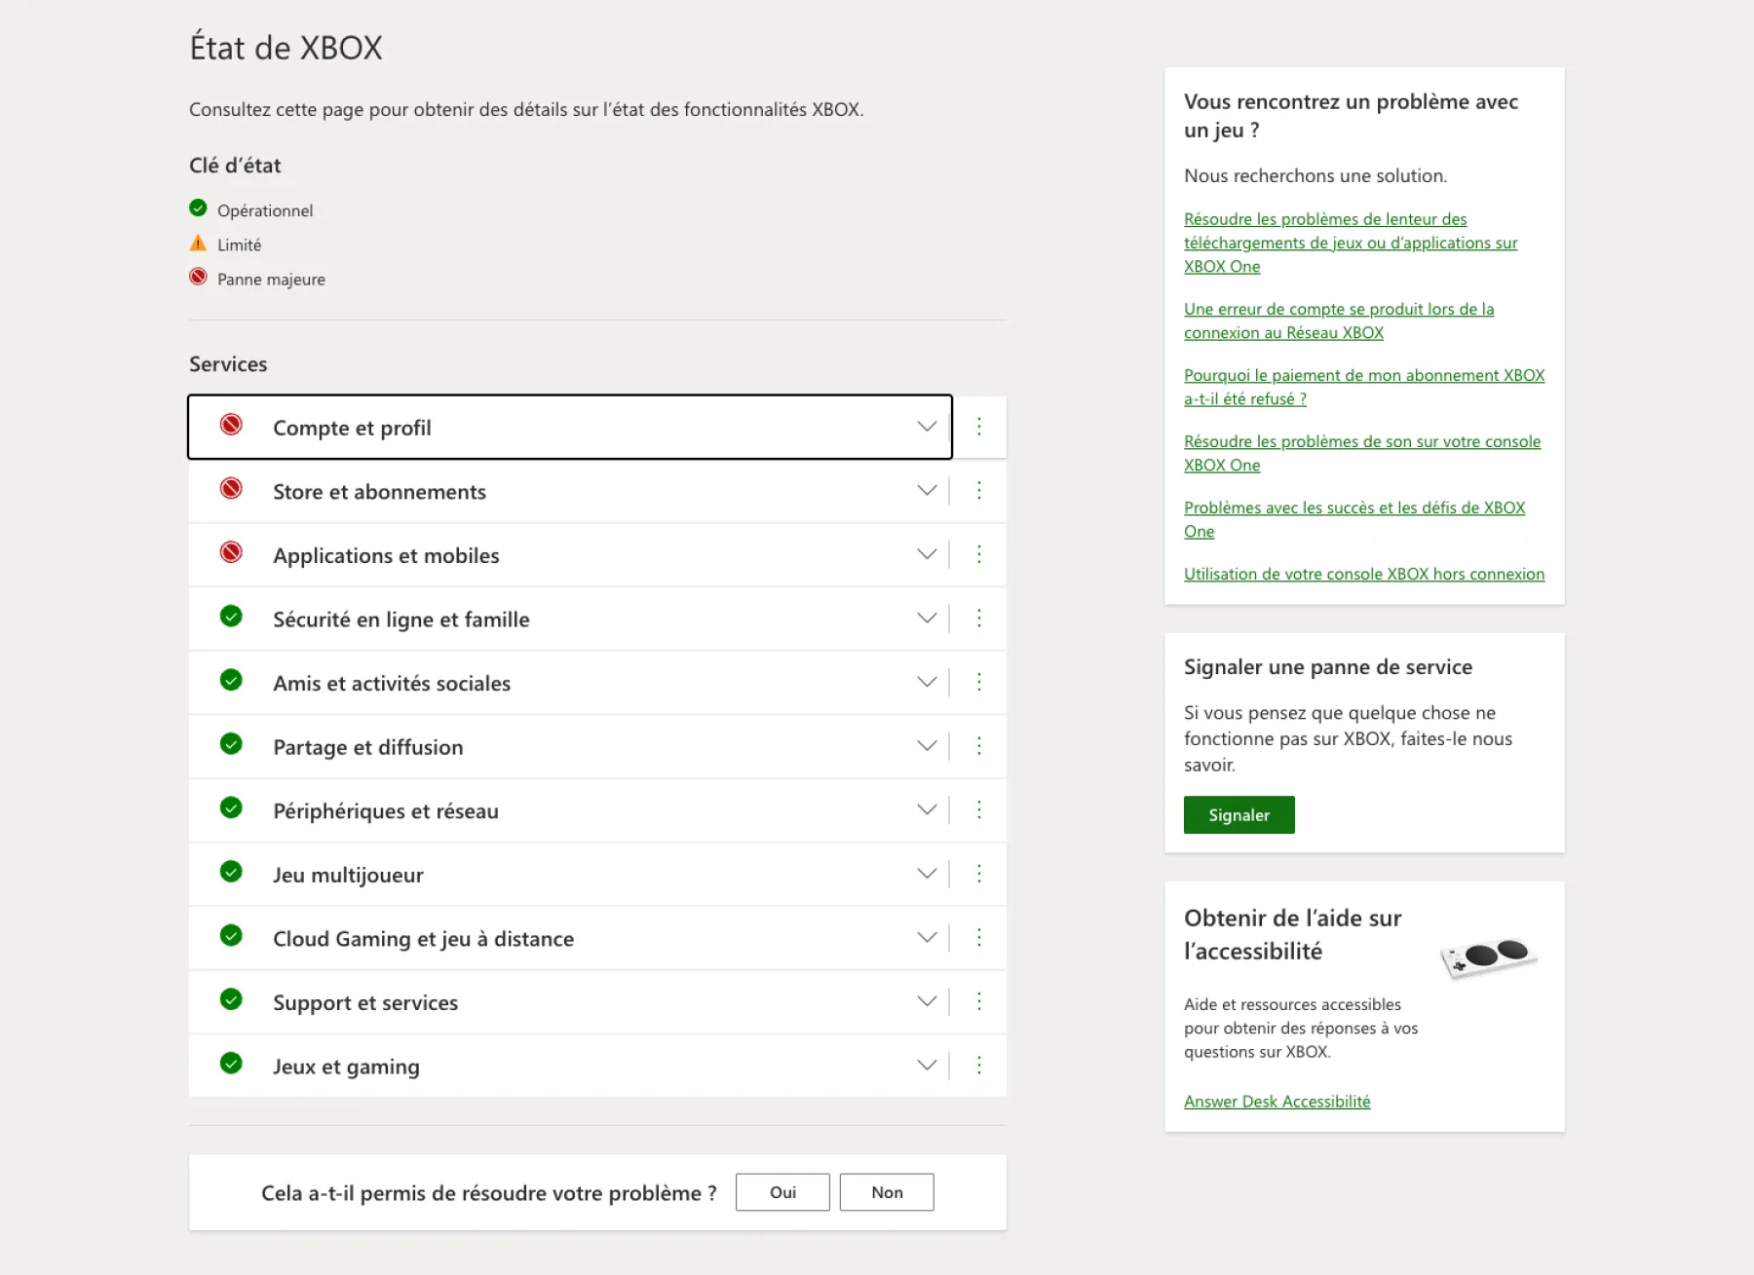This screenshot has width=1754, height=1275.
Task: Select the Jeu multijoueur row label
Action: (x=348, y=875)
